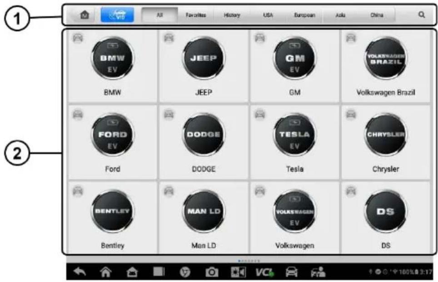
Task: Open the DODGE vehicle badge
Action: (204, 134)
